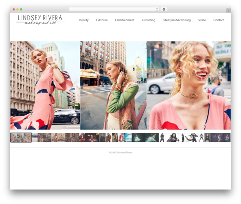241x204 pixels.
Task: Reload the page with the refresh icon
Action: [157, 10]
